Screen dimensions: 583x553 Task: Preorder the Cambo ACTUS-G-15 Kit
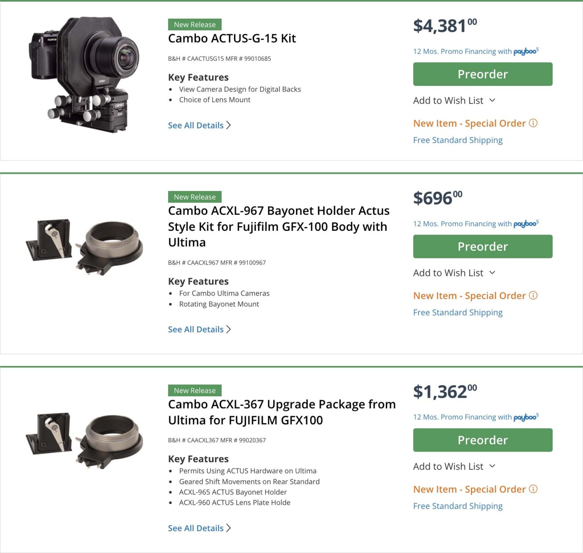click(482, 74)
